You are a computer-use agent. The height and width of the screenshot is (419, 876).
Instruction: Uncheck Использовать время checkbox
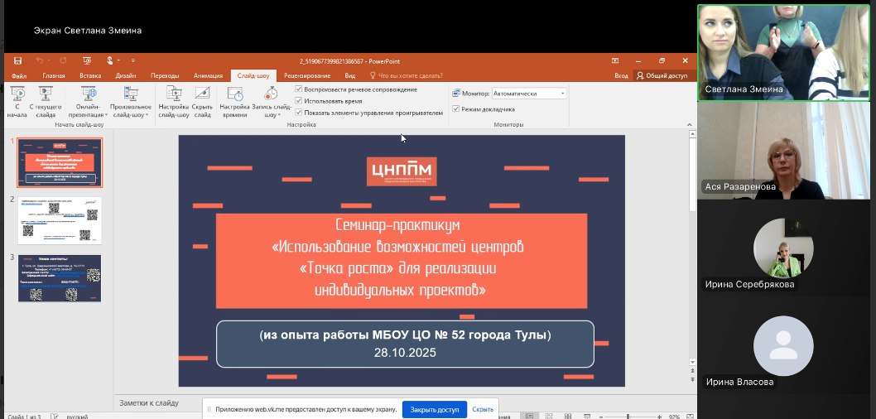[x=299, y=100]
